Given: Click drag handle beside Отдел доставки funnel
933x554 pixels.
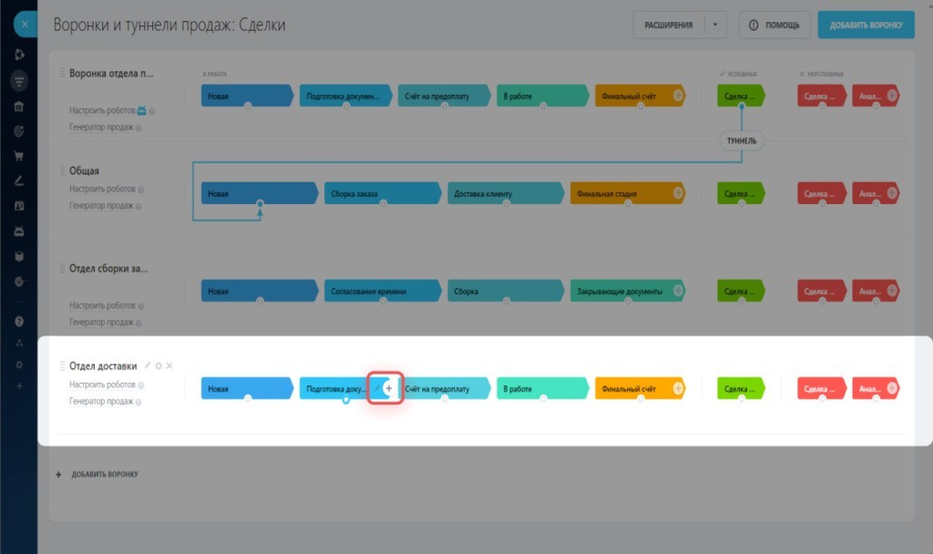Looking at the screenshot, I should tap(62, 366).
